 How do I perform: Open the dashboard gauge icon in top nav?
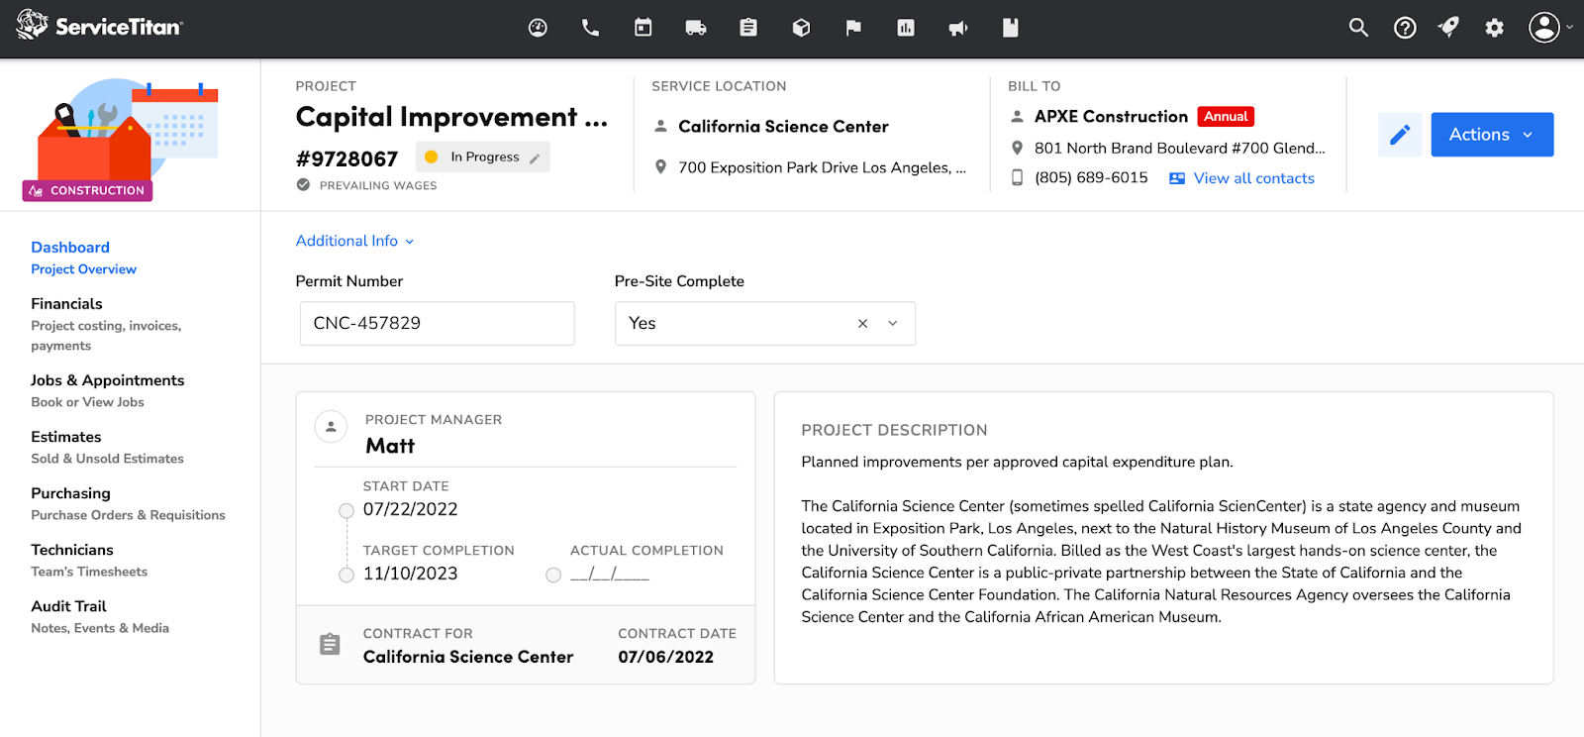point(538,28)
